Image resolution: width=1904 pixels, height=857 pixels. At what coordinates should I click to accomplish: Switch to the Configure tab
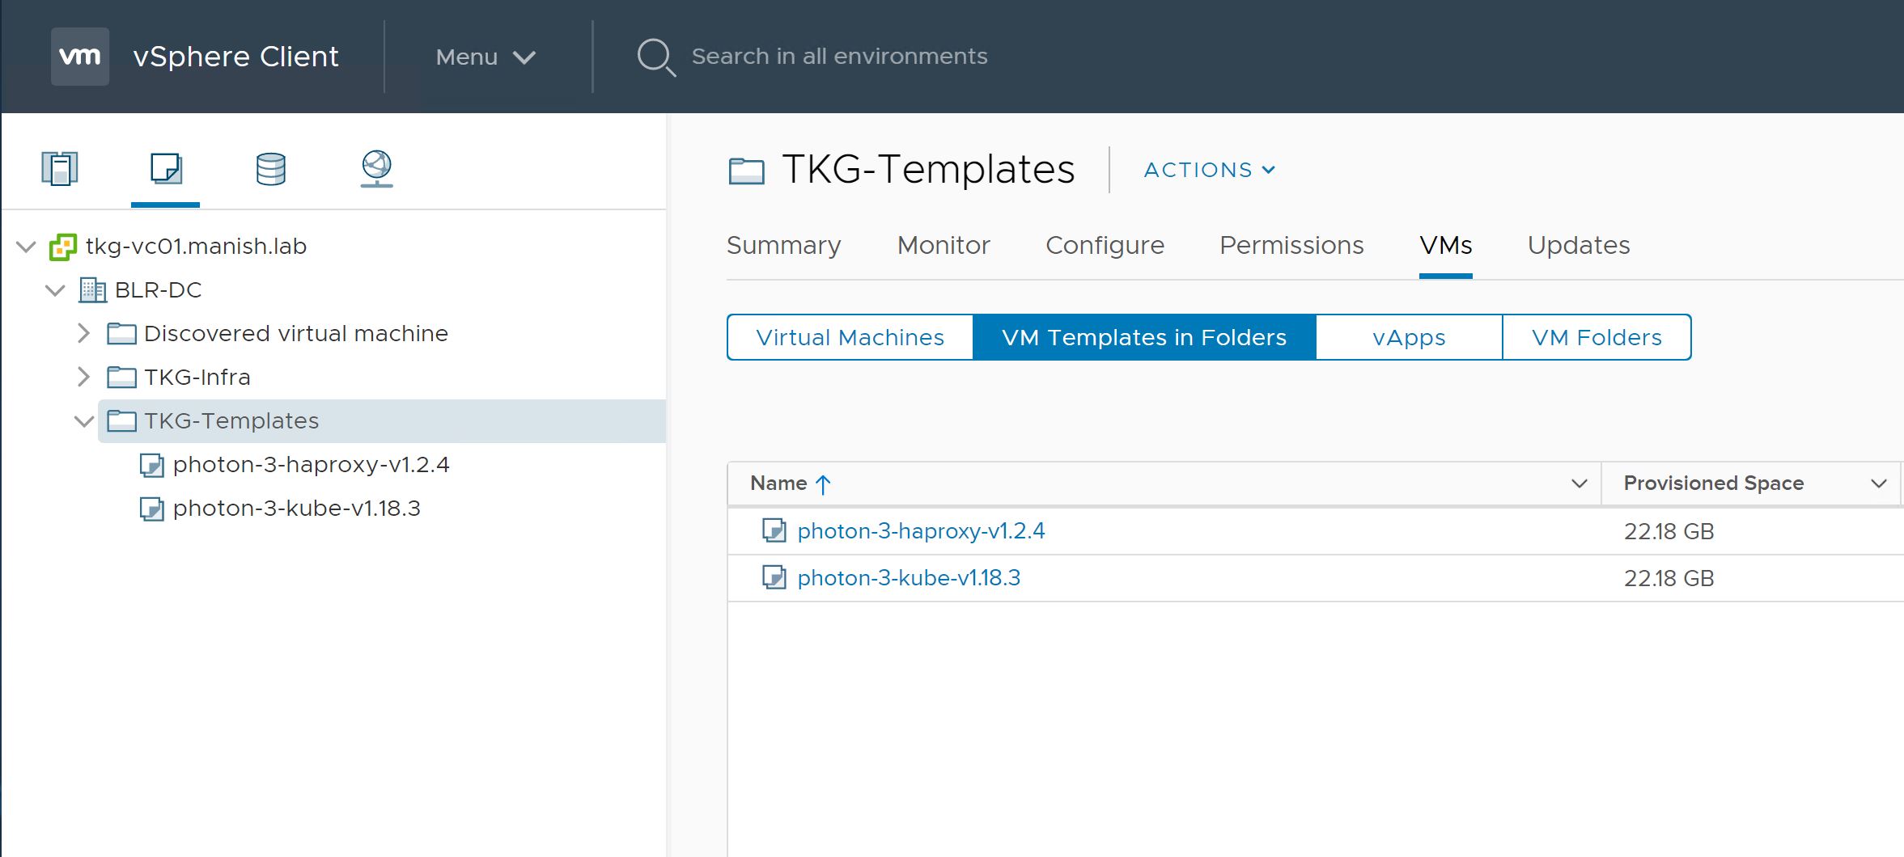point(1105,245)
